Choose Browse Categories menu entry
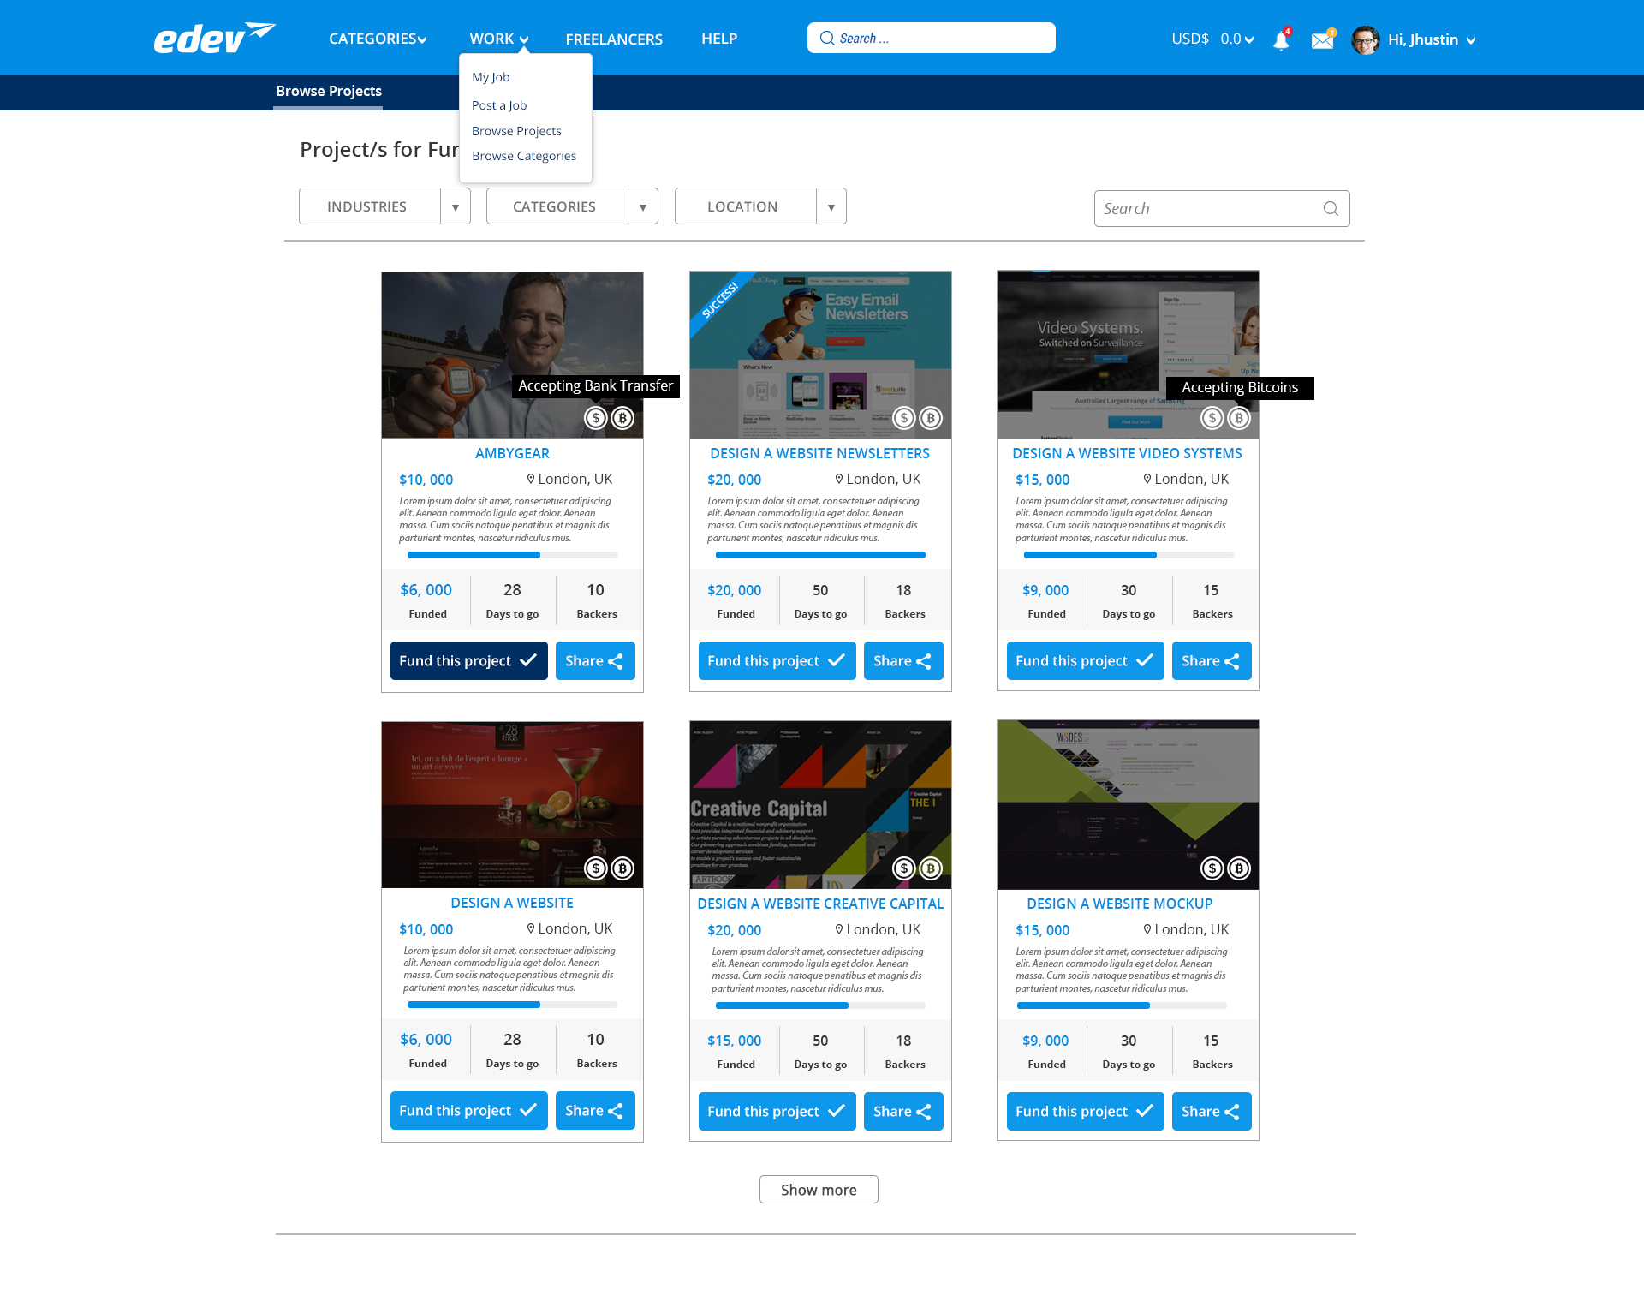This screenshot has width=1644, height=1301. click(x=524, y=156)
